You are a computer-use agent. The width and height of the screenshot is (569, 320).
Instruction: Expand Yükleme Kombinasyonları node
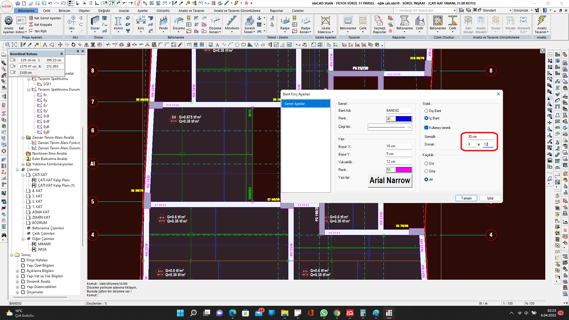(x=23, y=164)
